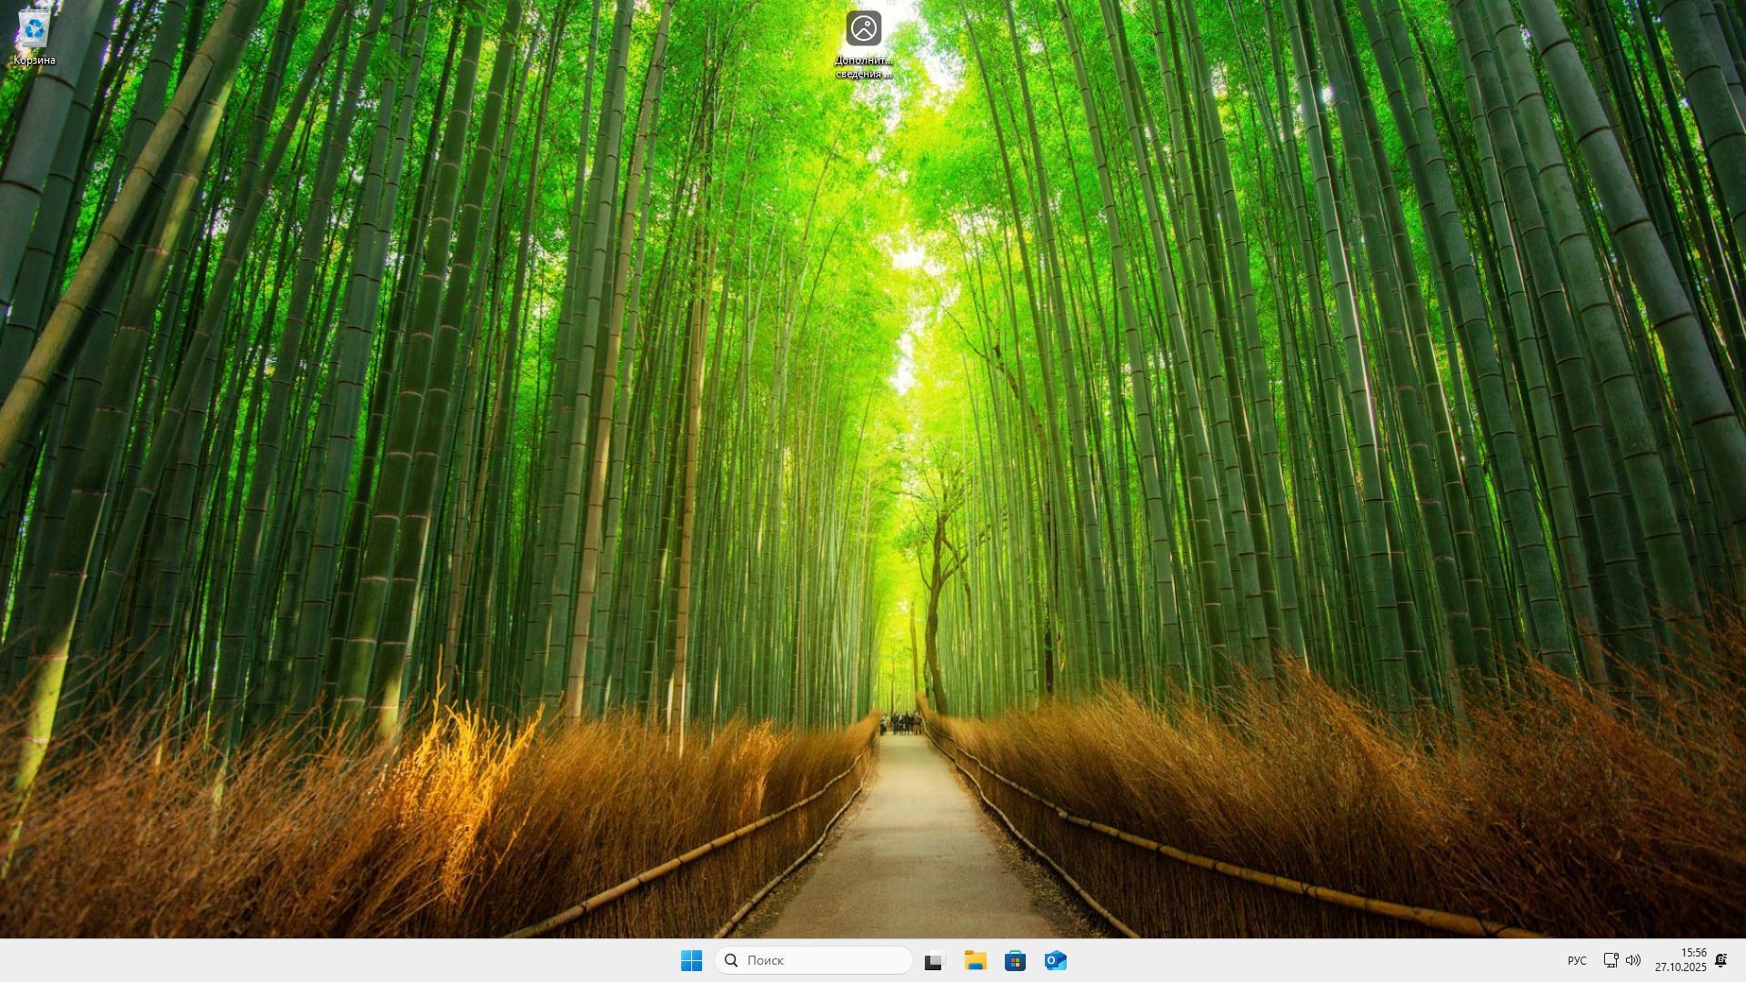Click the date 27.10.2025 in the tray
This screenshot has height=982, width=1746.
[x=1681, y=966]
